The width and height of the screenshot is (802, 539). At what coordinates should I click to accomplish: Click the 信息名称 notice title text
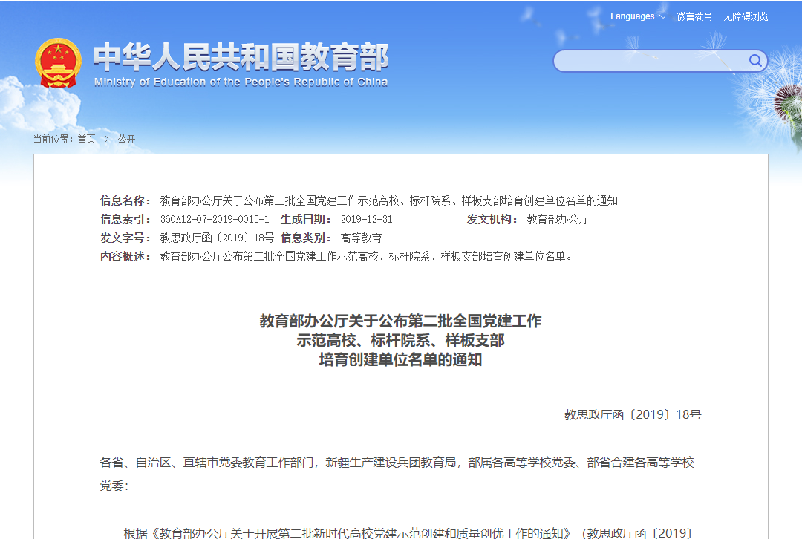388,200
